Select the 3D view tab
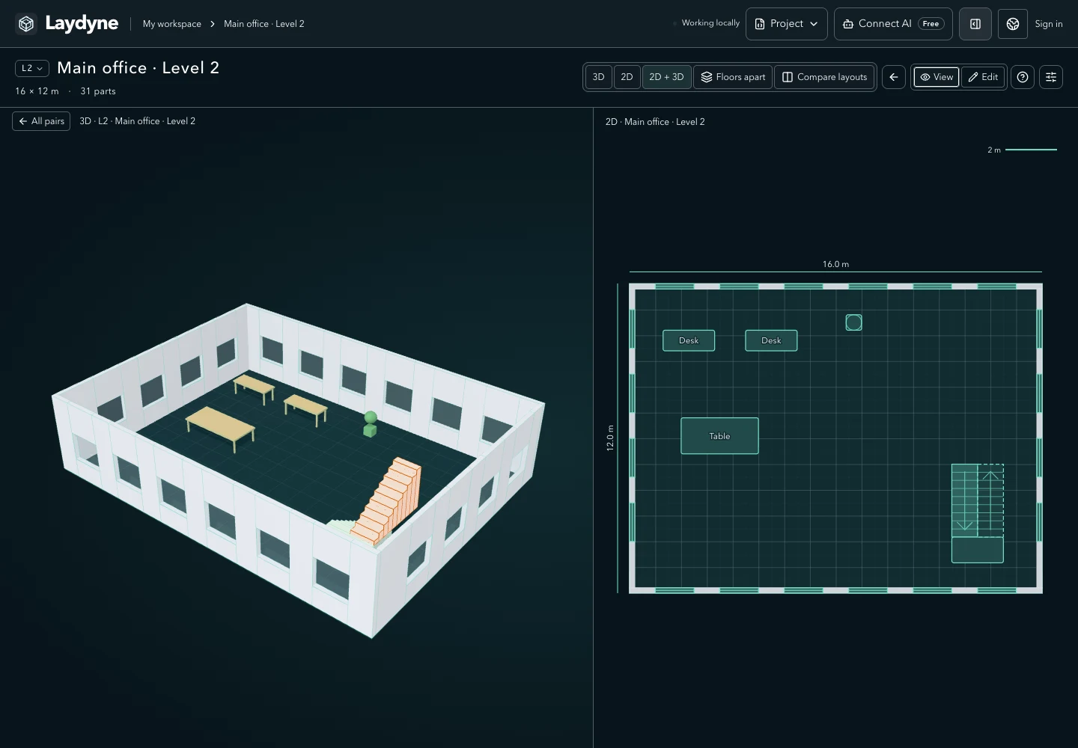Screen dimensions: 1078x748 tap(598, 77)
